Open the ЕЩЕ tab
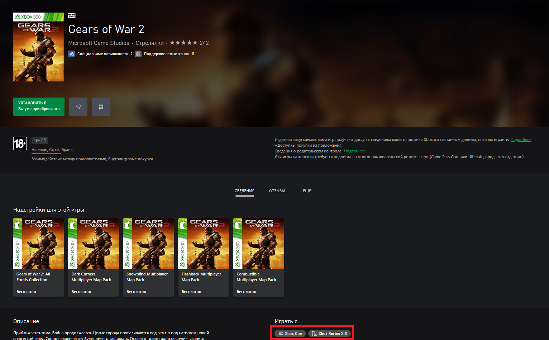 (x=307, y=191)
